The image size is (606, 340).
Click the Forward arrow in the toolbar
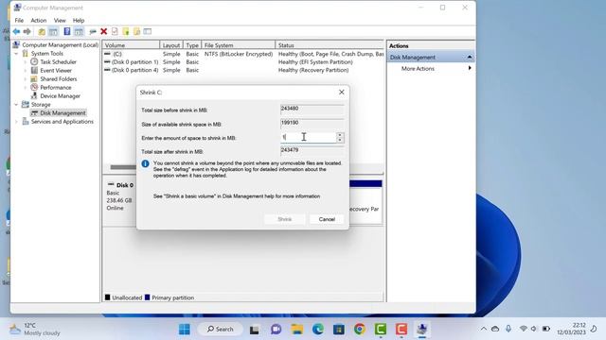pos(27,31)
